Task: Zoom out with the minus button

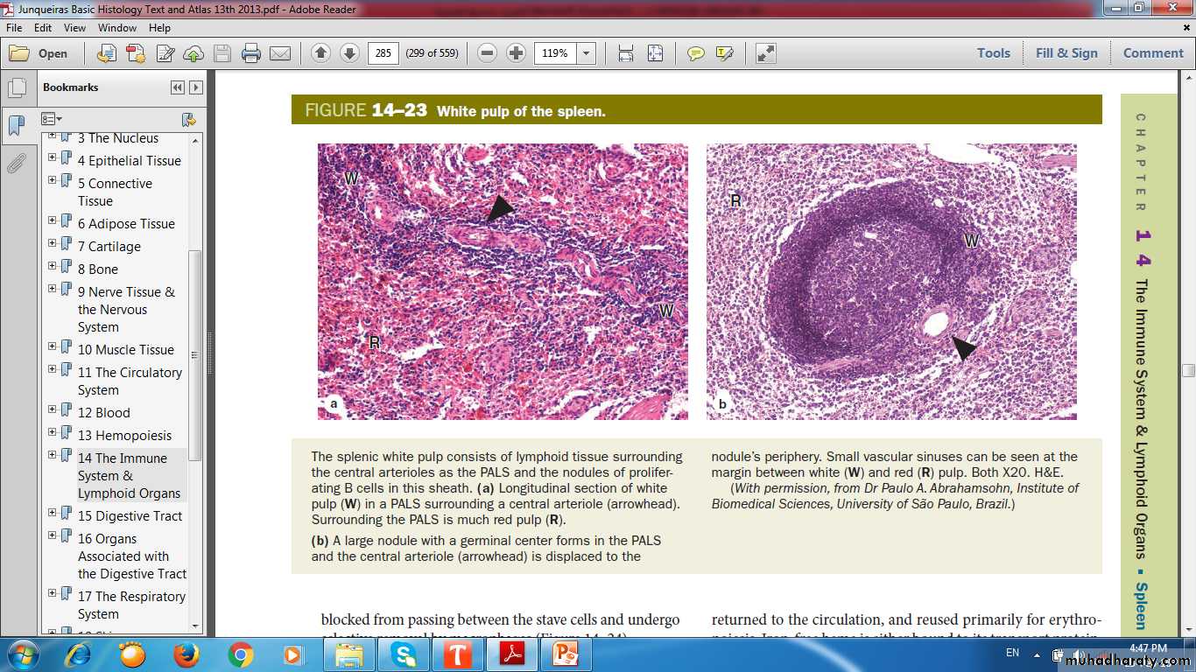Action: [x=488, y=53]
